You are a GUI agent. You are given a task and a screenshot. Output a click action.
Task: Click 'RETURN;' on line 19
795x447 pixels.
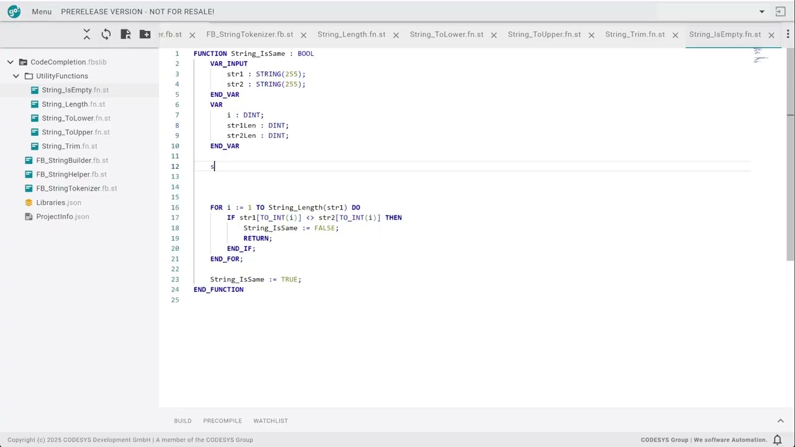pos(258,238)
